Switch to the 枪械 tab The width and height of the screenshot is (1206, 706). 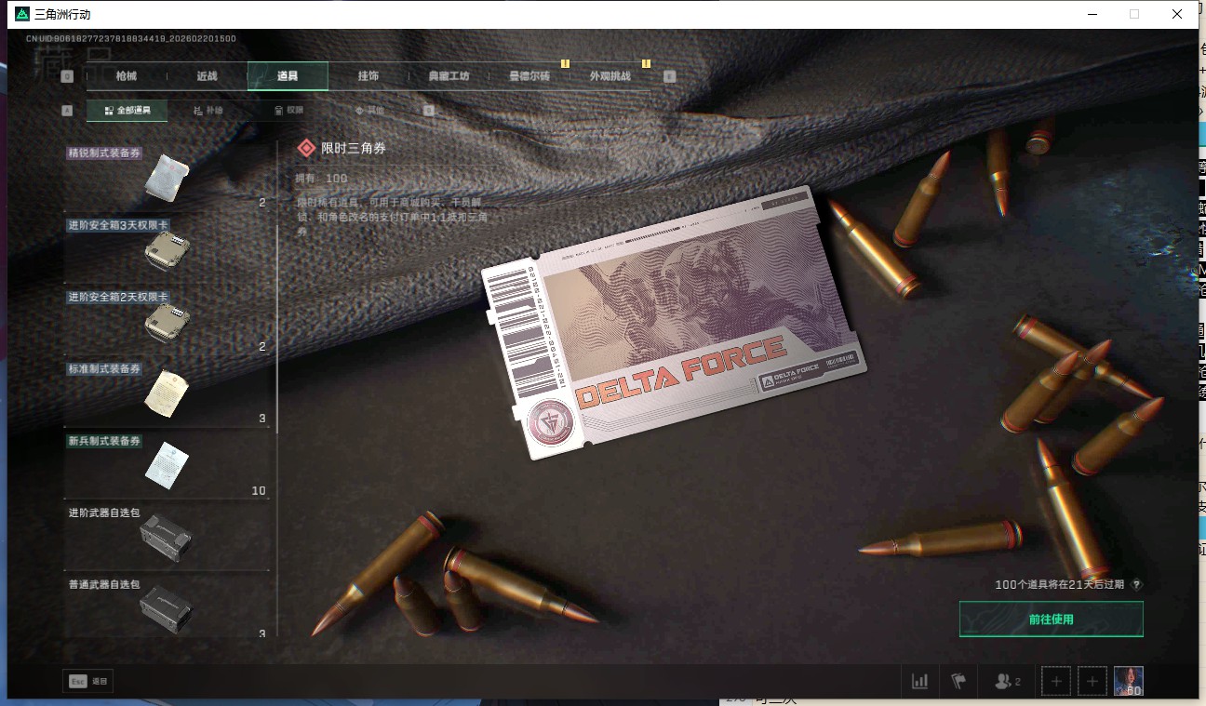[127, 76]
